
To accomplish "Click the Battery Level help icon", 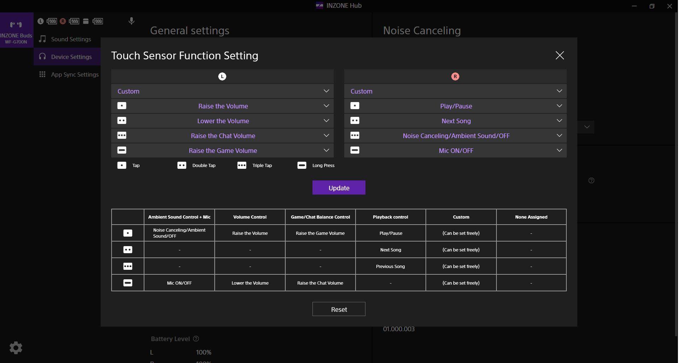I will point(196,339).
